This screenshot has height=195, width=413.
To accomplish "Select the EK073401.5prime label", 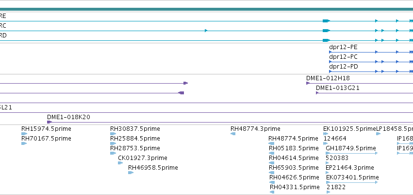I will [352, 177].
